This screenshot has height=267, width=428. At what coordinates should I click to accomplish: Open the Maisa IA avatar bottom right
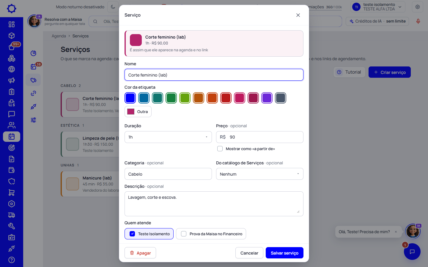[x=413, y=231]
